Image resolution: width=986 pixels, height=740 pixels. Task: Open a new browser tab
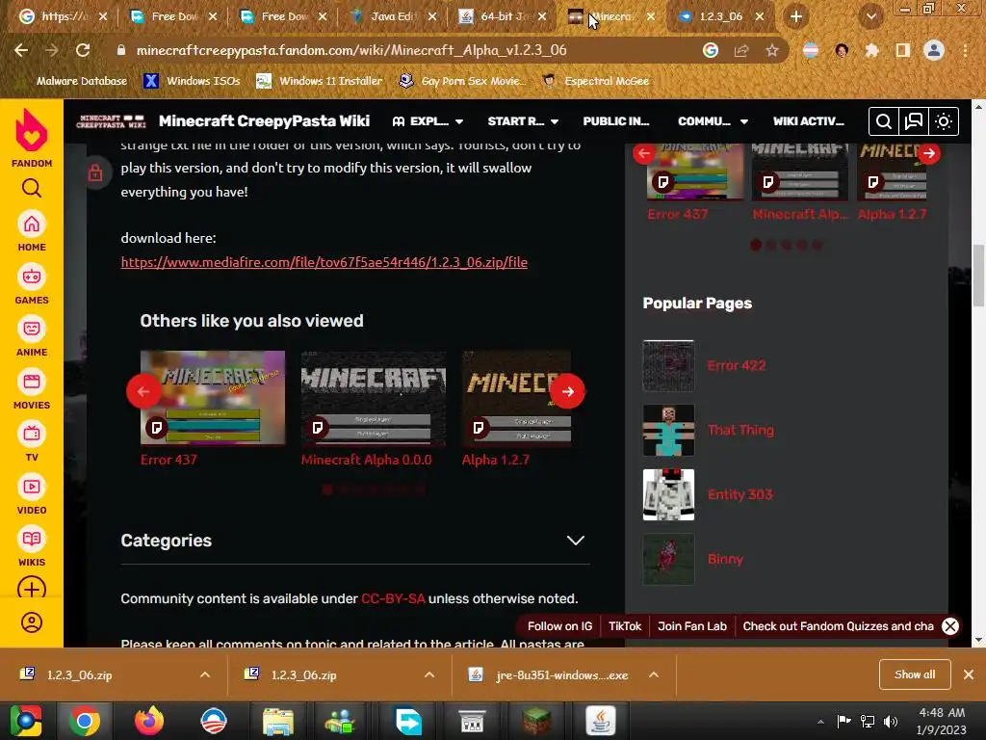[x=796, y=17]
